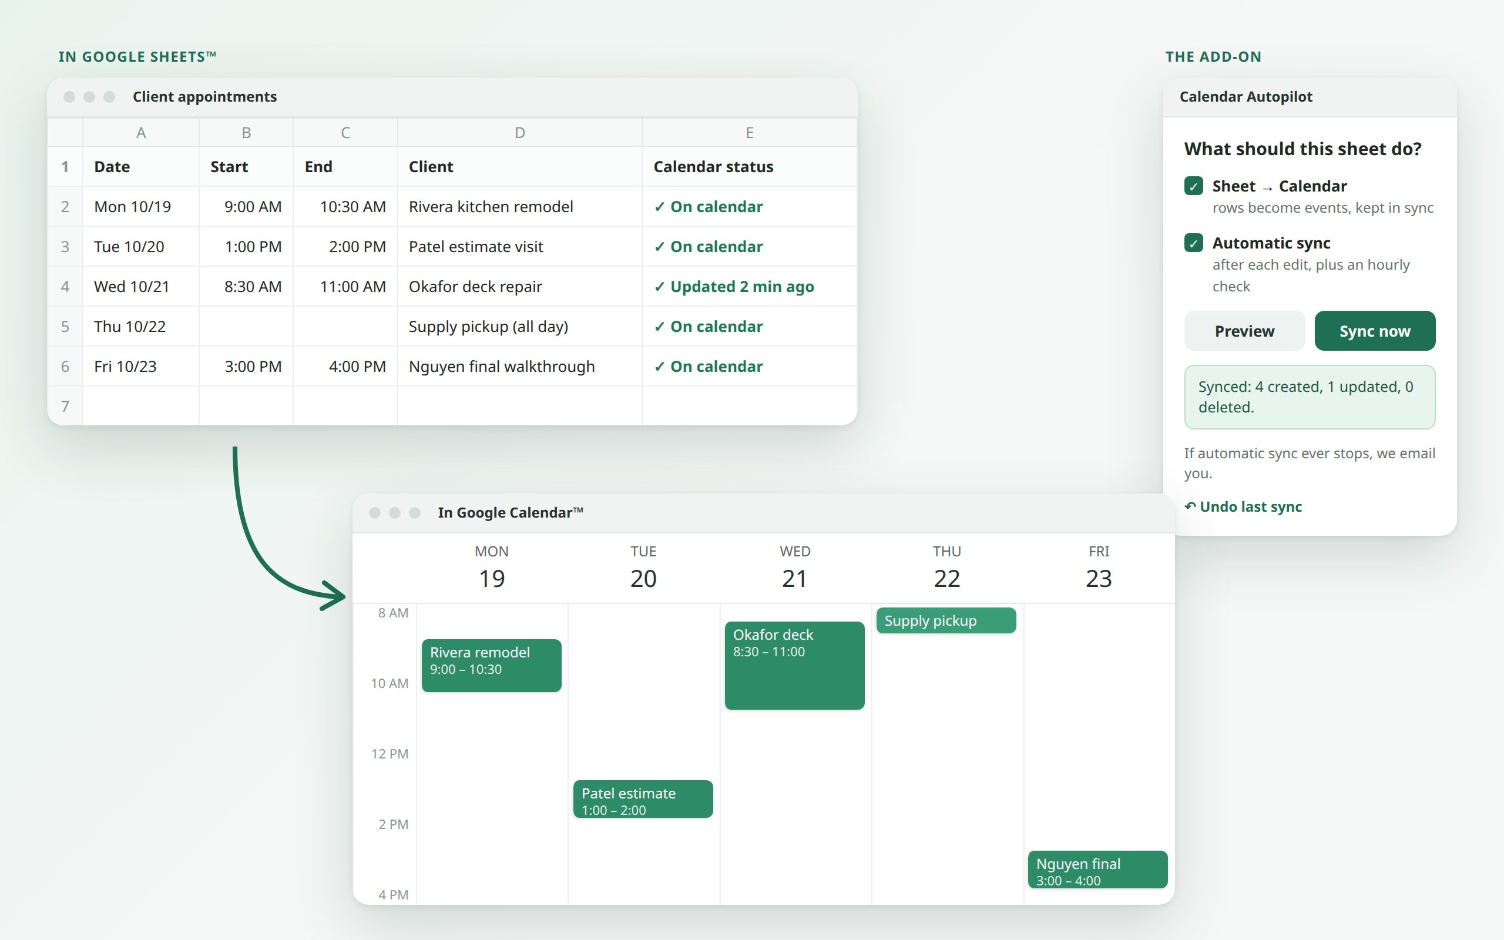Screen dimensions: 1504x940
Task: Select Wednesday 21 in the calendar header
Action: point(795,568)
